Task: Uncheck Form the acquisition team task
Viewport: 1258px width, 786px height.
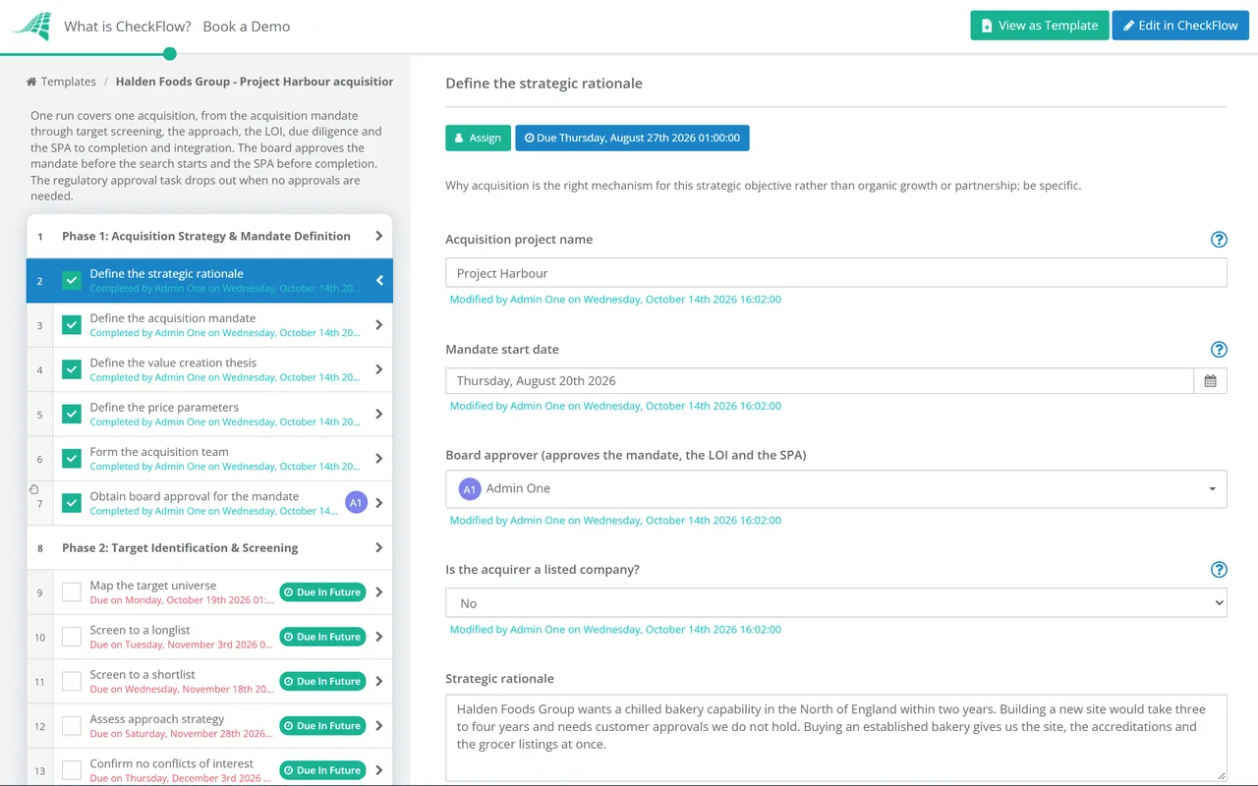Action: point(72,459)
